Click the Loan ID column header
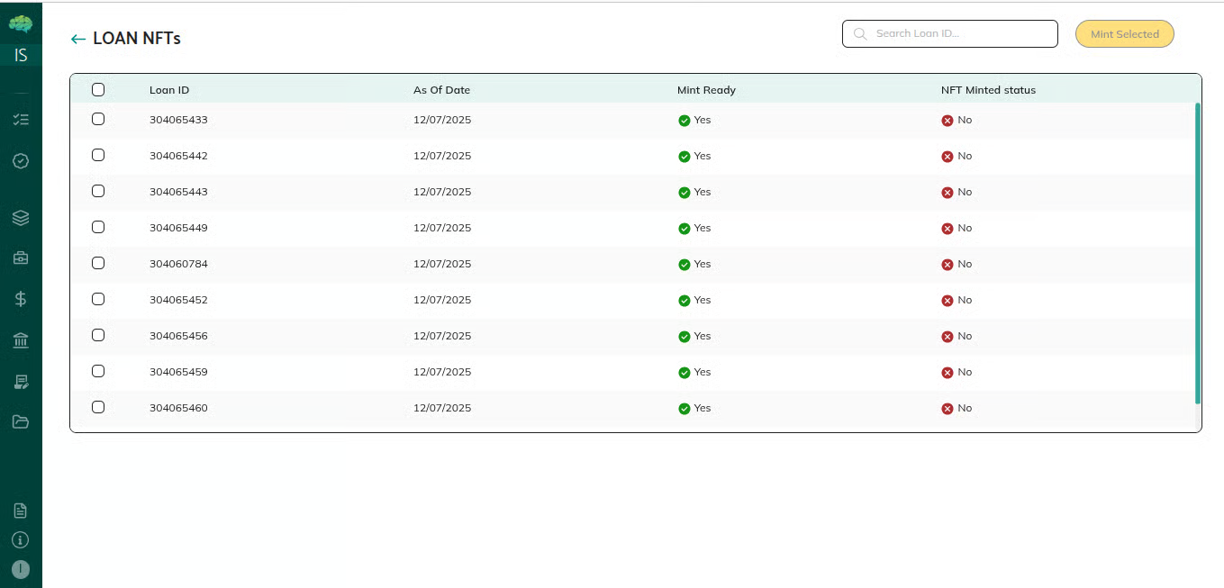Screen dimensions: 1224x588 169,90
